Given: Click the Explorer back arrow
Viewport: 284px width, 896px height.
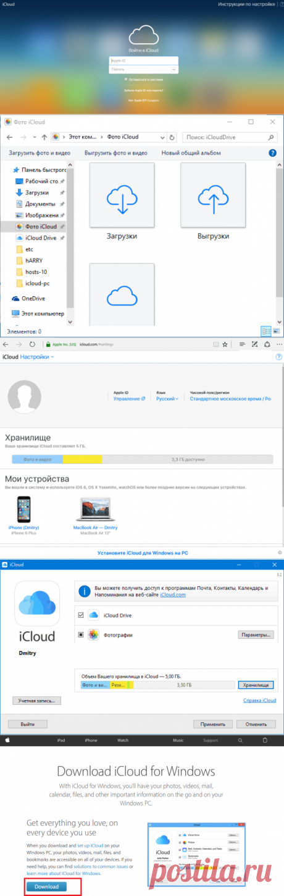Looking at the screenshot, I should (10, 137).
